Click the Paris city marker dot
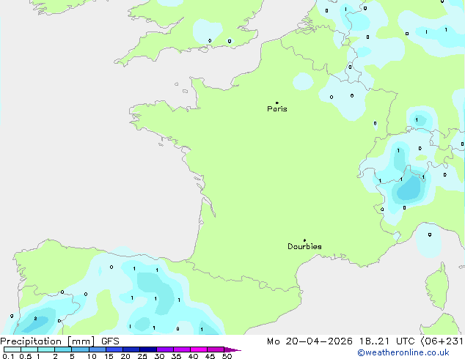465x359 pixels. pyautogui.click(x=277, y=103)
